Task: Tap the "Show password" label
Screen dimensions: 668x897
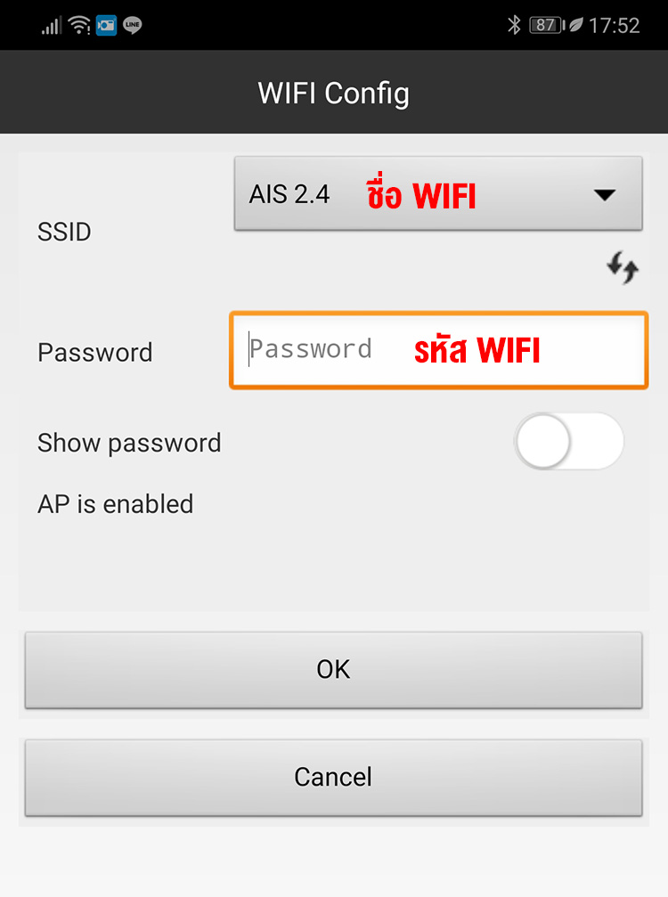Action: [129, 443]
